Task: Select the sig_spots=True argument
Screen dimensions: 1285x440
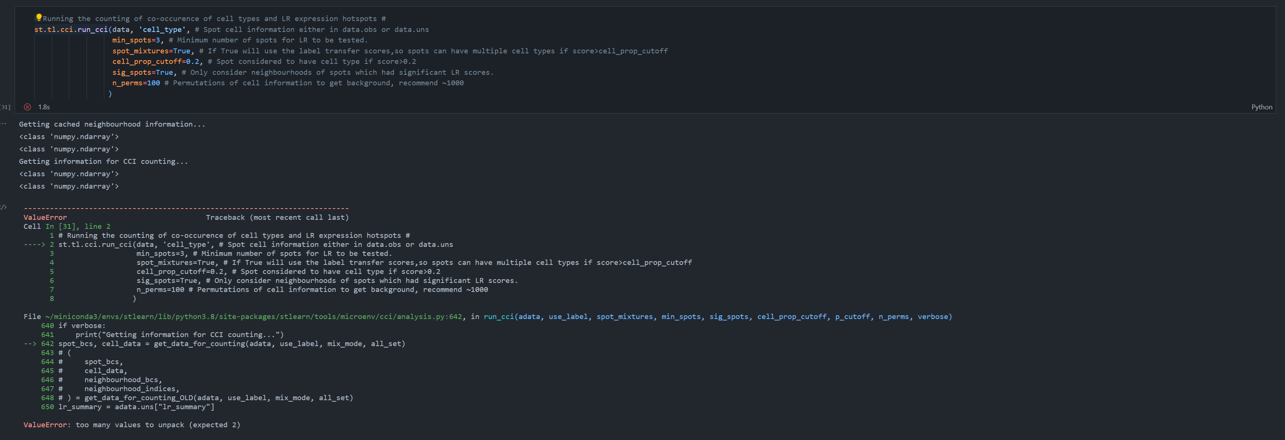Action: click(142, 72)
